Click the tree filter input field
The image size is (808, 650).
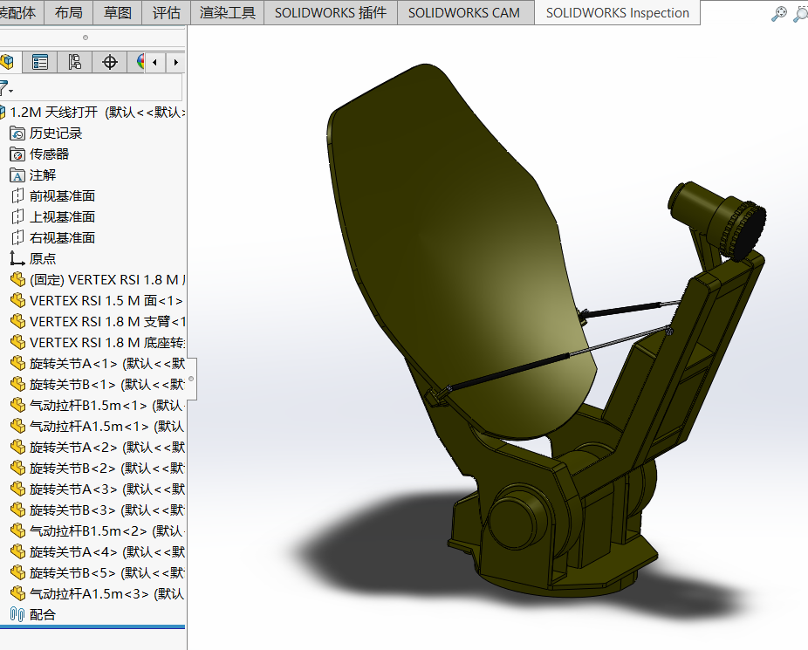pos(98,87)
